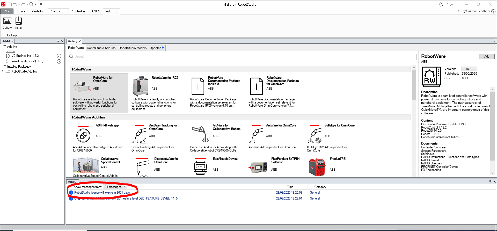
Task: Select the RobotWare for IRC5 controller image
Action: coord(141,86)
